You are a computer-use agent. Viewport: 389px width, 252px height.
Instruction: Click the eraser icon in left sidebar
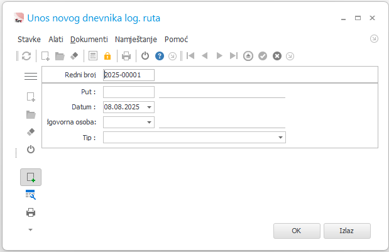click(x=31, y=132)
